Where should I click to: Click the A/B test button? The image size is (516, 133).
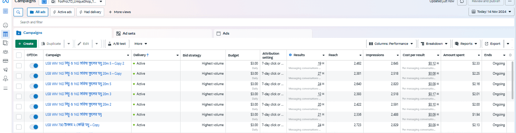coord(117,44)
